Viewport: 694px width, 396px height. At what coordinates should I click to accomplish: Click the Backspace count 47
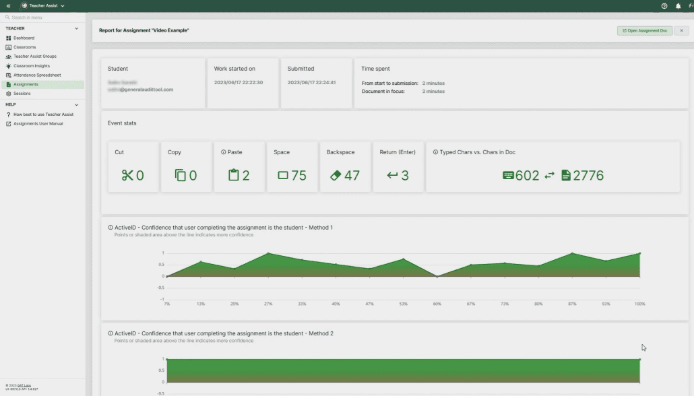pyautogui.click(x=352, y=176)
